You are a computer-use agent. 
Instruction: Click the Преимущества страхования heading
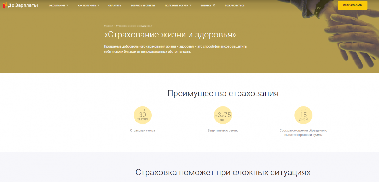point(223,94)
